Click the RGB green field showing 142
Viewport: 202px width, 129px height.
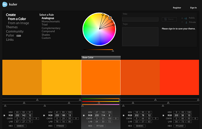tap(23, 115)
